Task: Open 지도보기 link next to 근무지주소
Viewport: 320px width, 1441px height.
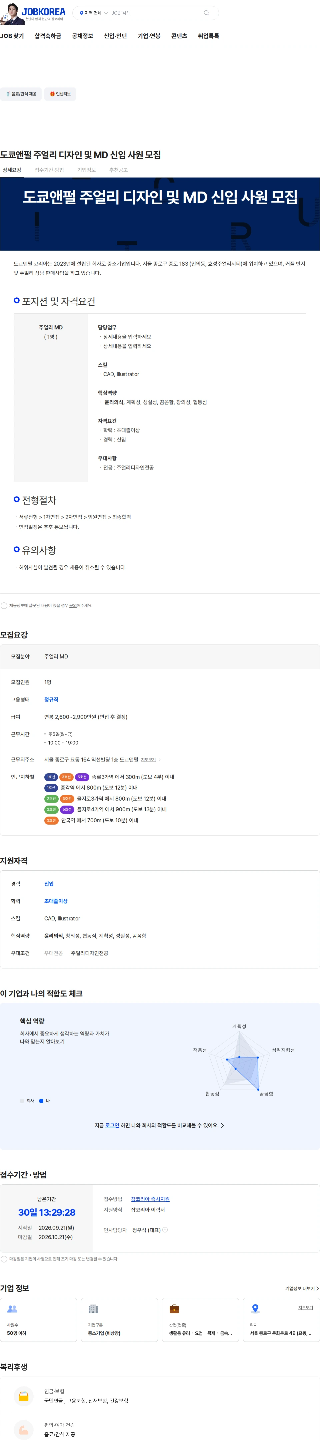Action: [x=148, y=760]
